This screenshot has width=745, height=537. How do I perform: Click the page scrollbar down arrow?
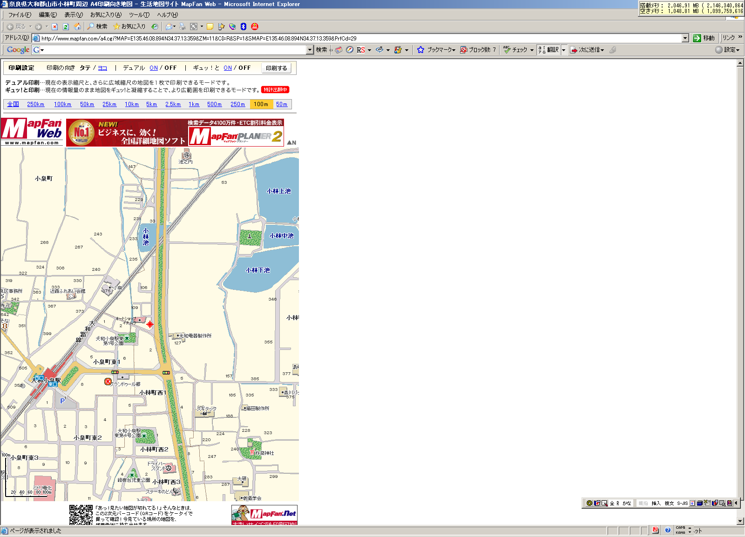click(x=740, y=521)
